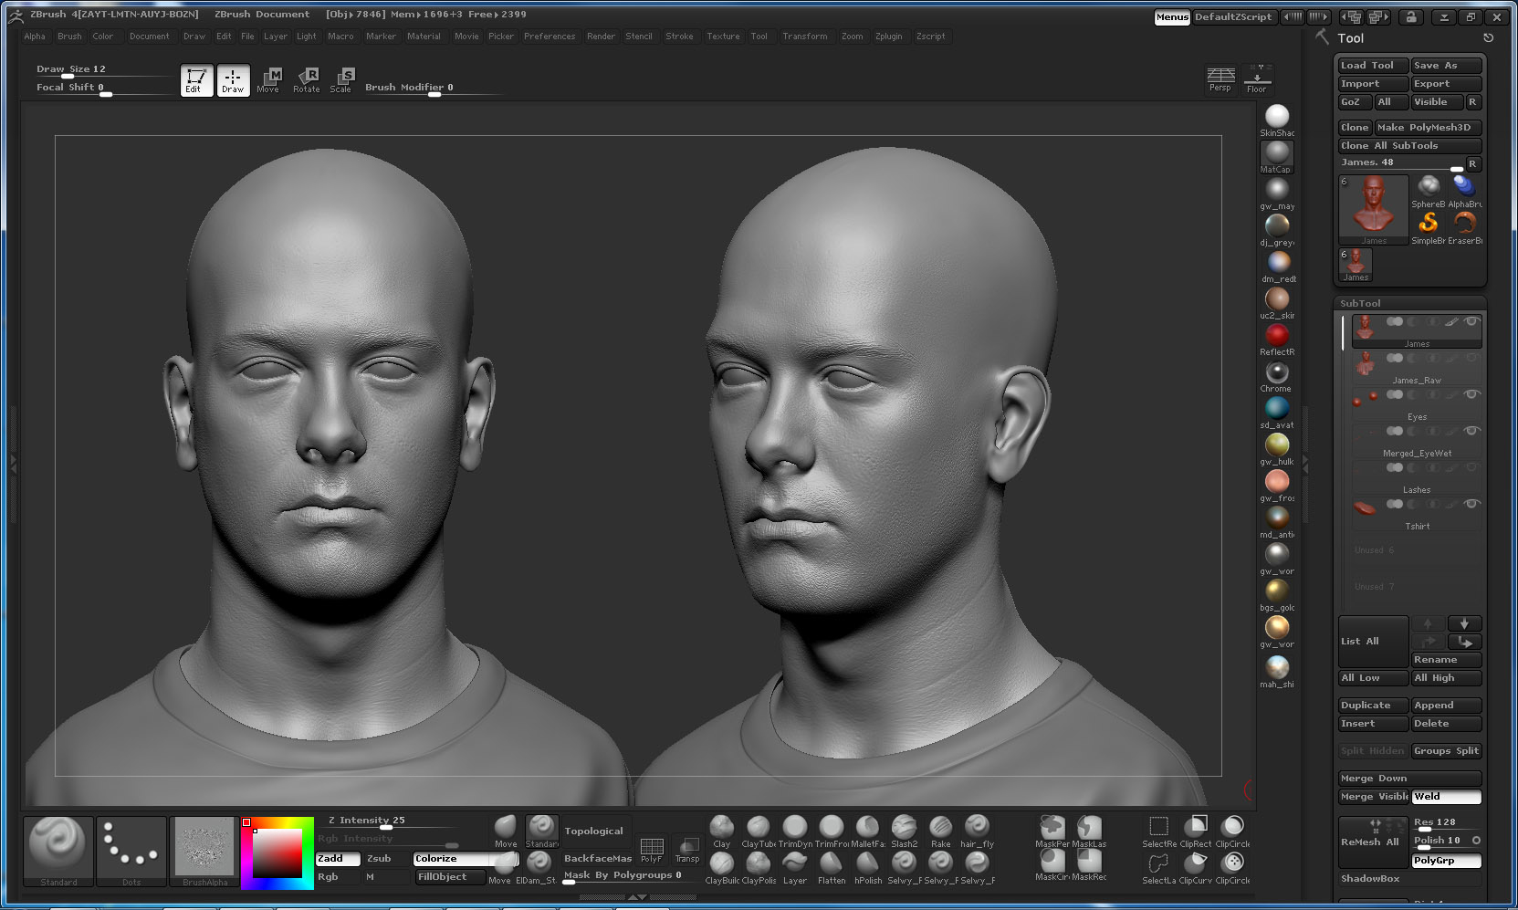This screenshot has width=1518, height=910.
Task: Toggle the Zadd button
Action: (x=338, y=859)
